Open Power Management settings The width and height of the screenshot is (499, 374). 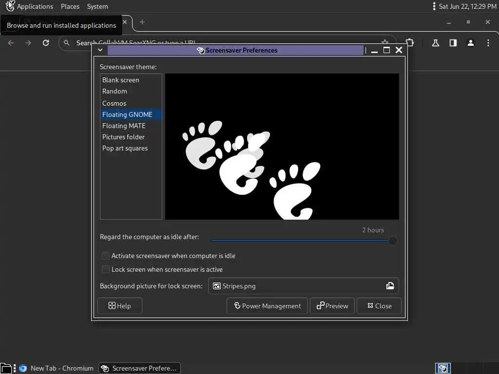click(268, 306)
